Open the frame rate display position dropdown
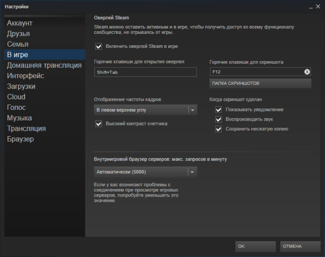The image size is (325, 257). pos(145,110)
